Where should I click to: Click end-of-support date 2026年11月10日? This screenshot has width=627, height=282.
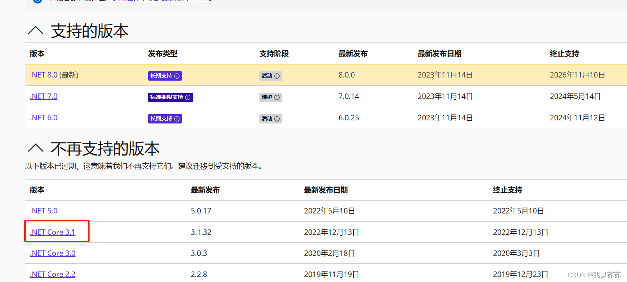pyautogui.click(x=578, y=75)
